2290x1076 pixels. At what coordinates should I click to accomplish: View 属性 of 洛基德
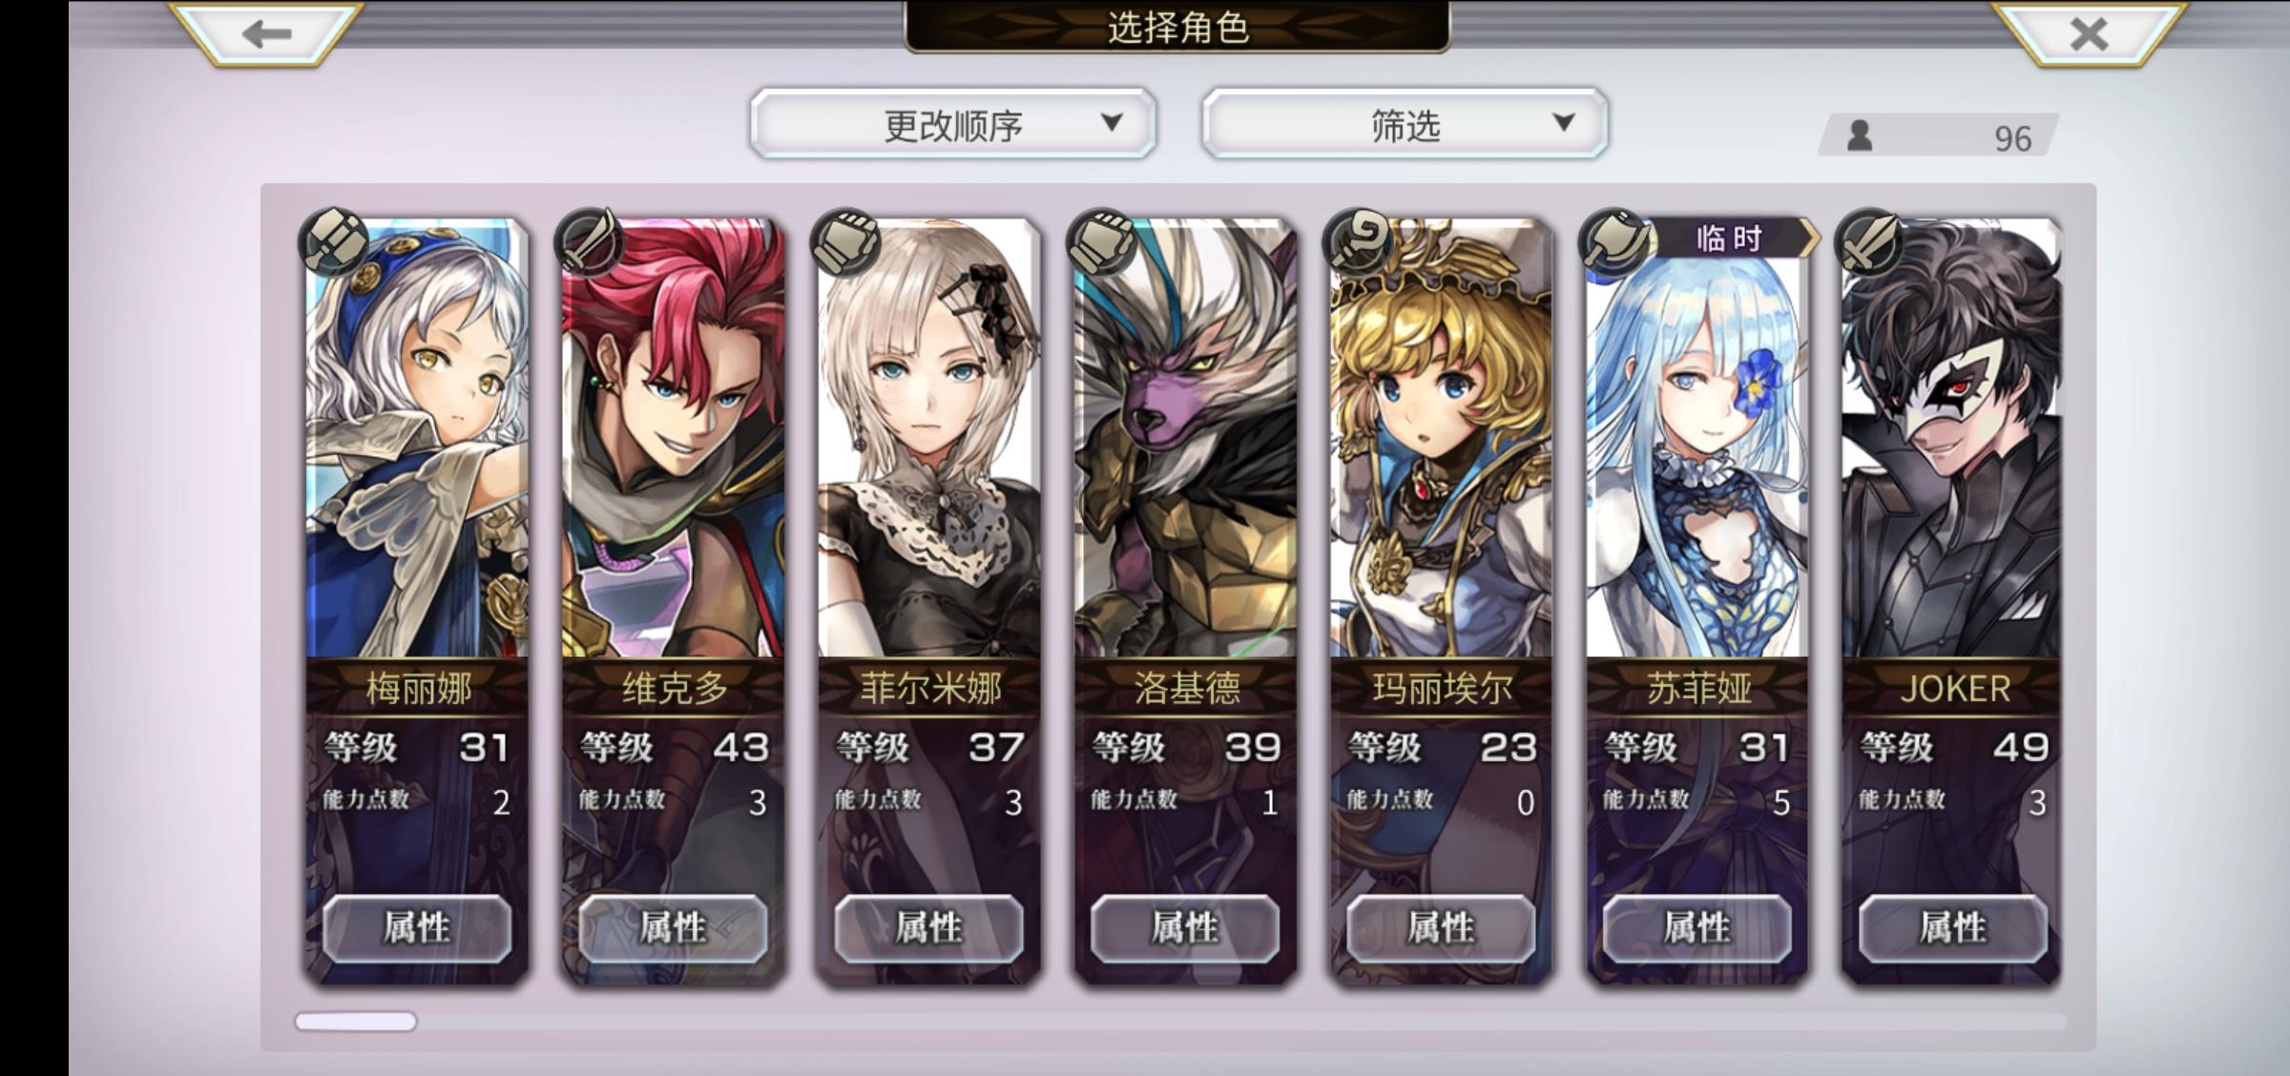point(1185,928)
